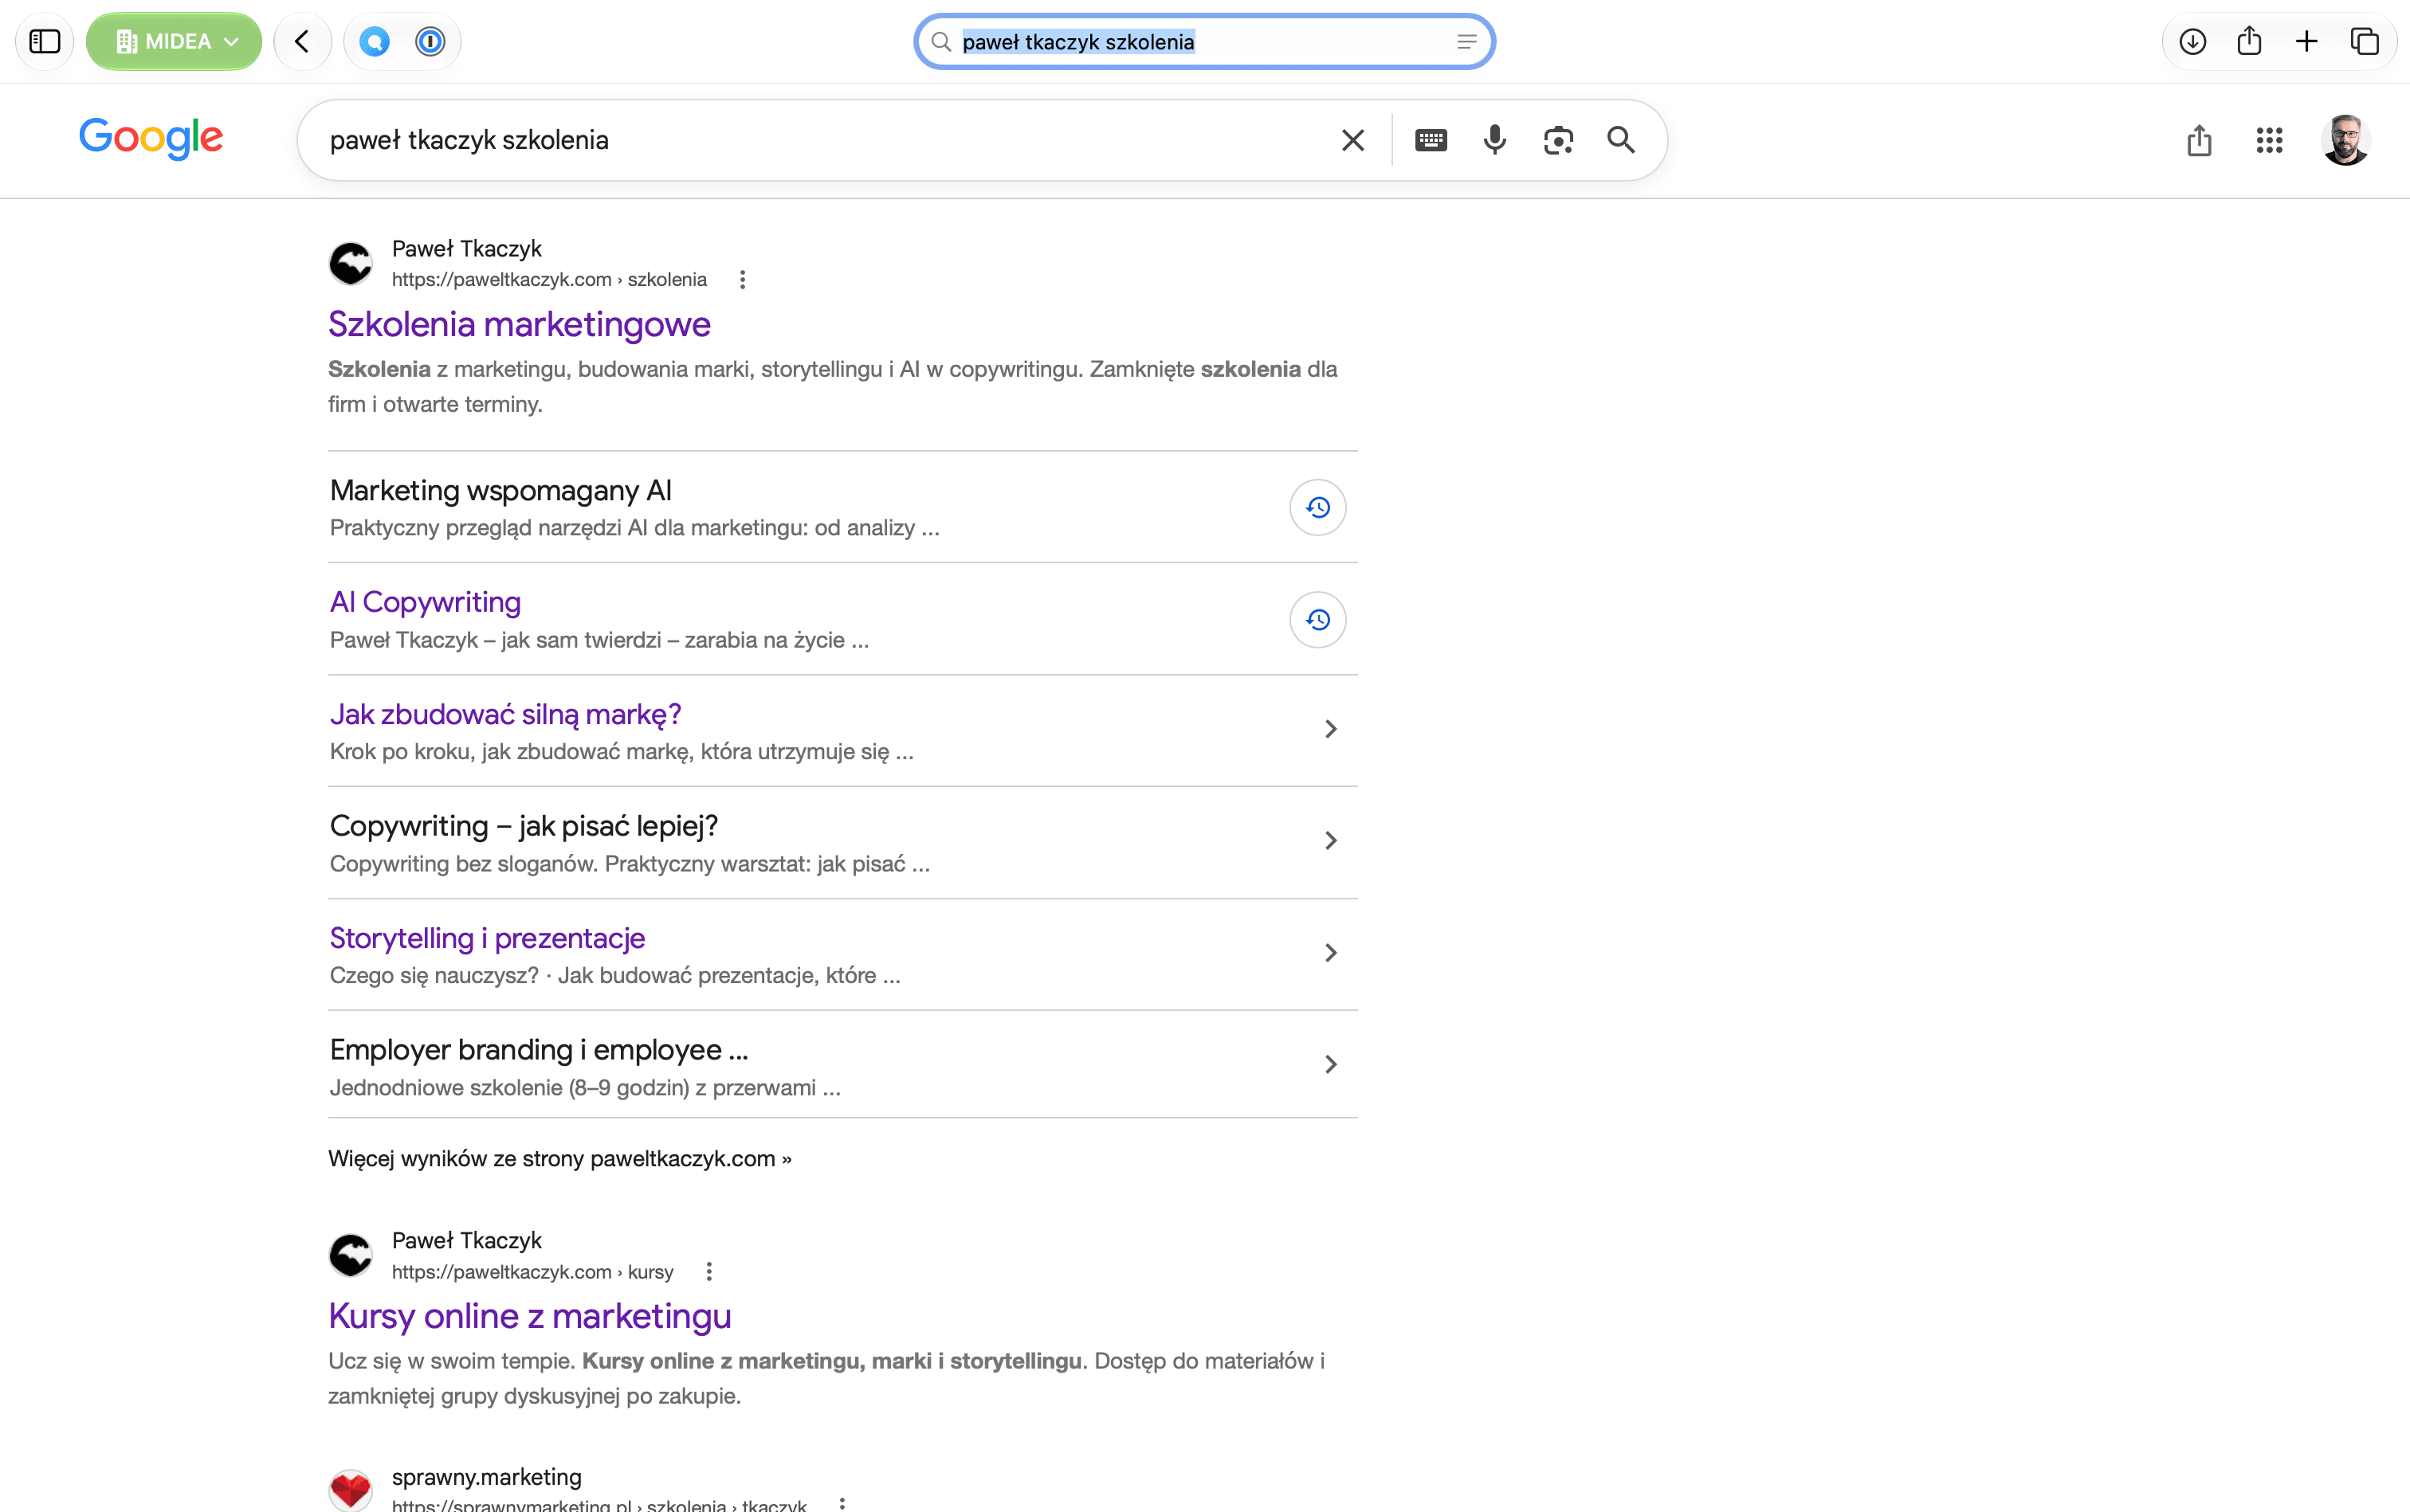Search by image with Google Lens
The height and width of the screenshot is (1512, 2410).
point(1559,140)
